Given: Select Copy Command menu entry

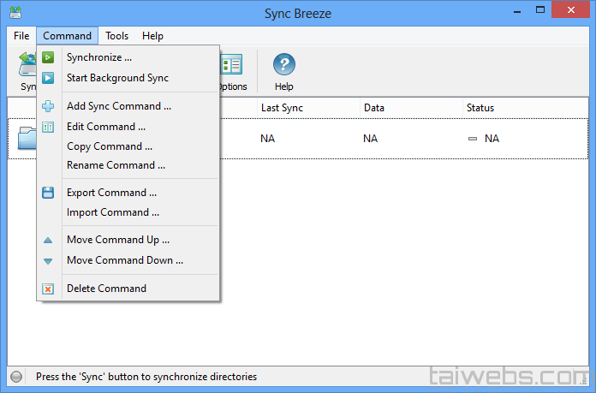Looking at the screenshot, I should [x=110, y=146].
